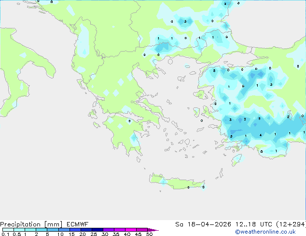This screenshot has height=236, width=306.
Task: Click the 5–10 mm legend color swatch
Action: tap(53, 230)
